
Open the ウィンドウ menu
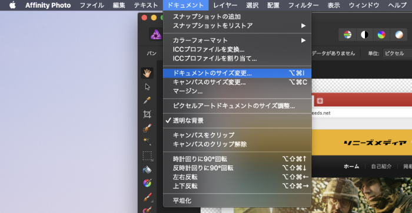tap(364, 5)
